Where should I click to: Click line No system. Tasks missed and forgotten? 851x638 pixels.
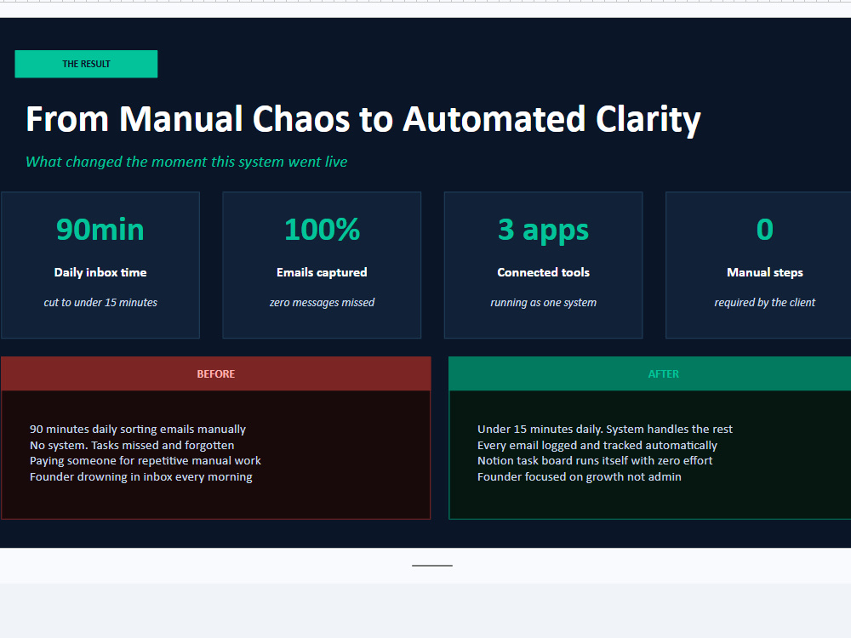[132, 446]
